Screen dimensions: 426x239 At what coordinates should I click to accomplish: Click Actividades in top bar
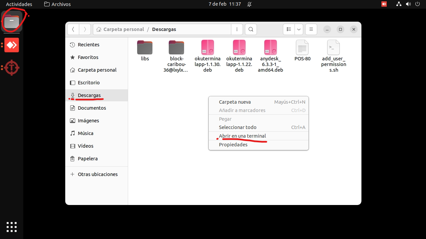pyautogui.click(x=19, y=4)
